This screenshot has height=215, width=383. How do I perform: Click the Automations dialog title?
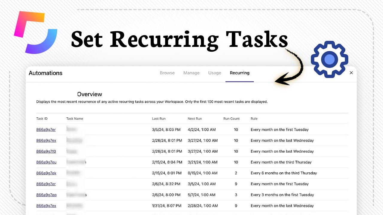click(x=45, y=73)
